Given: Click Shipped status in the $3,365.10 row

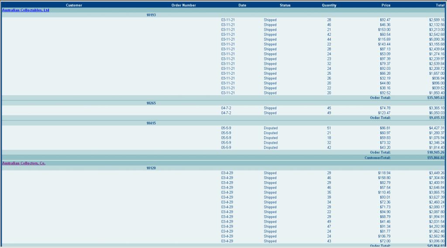Looking at the screenshot, I should (x=270, y=108).
